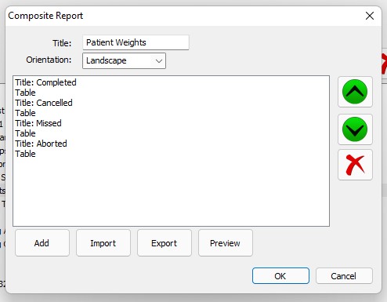
Task: Select the 'Title: Completed' list row
Action: point(171,82)
